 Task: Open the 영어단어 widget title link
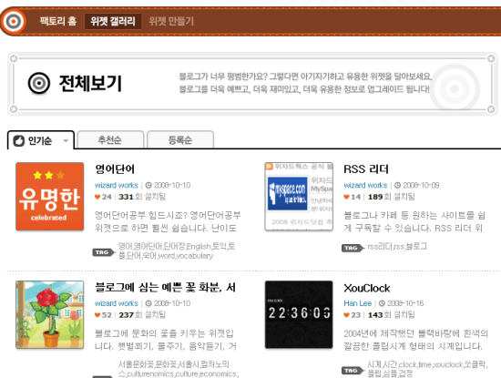coord(115,169)
